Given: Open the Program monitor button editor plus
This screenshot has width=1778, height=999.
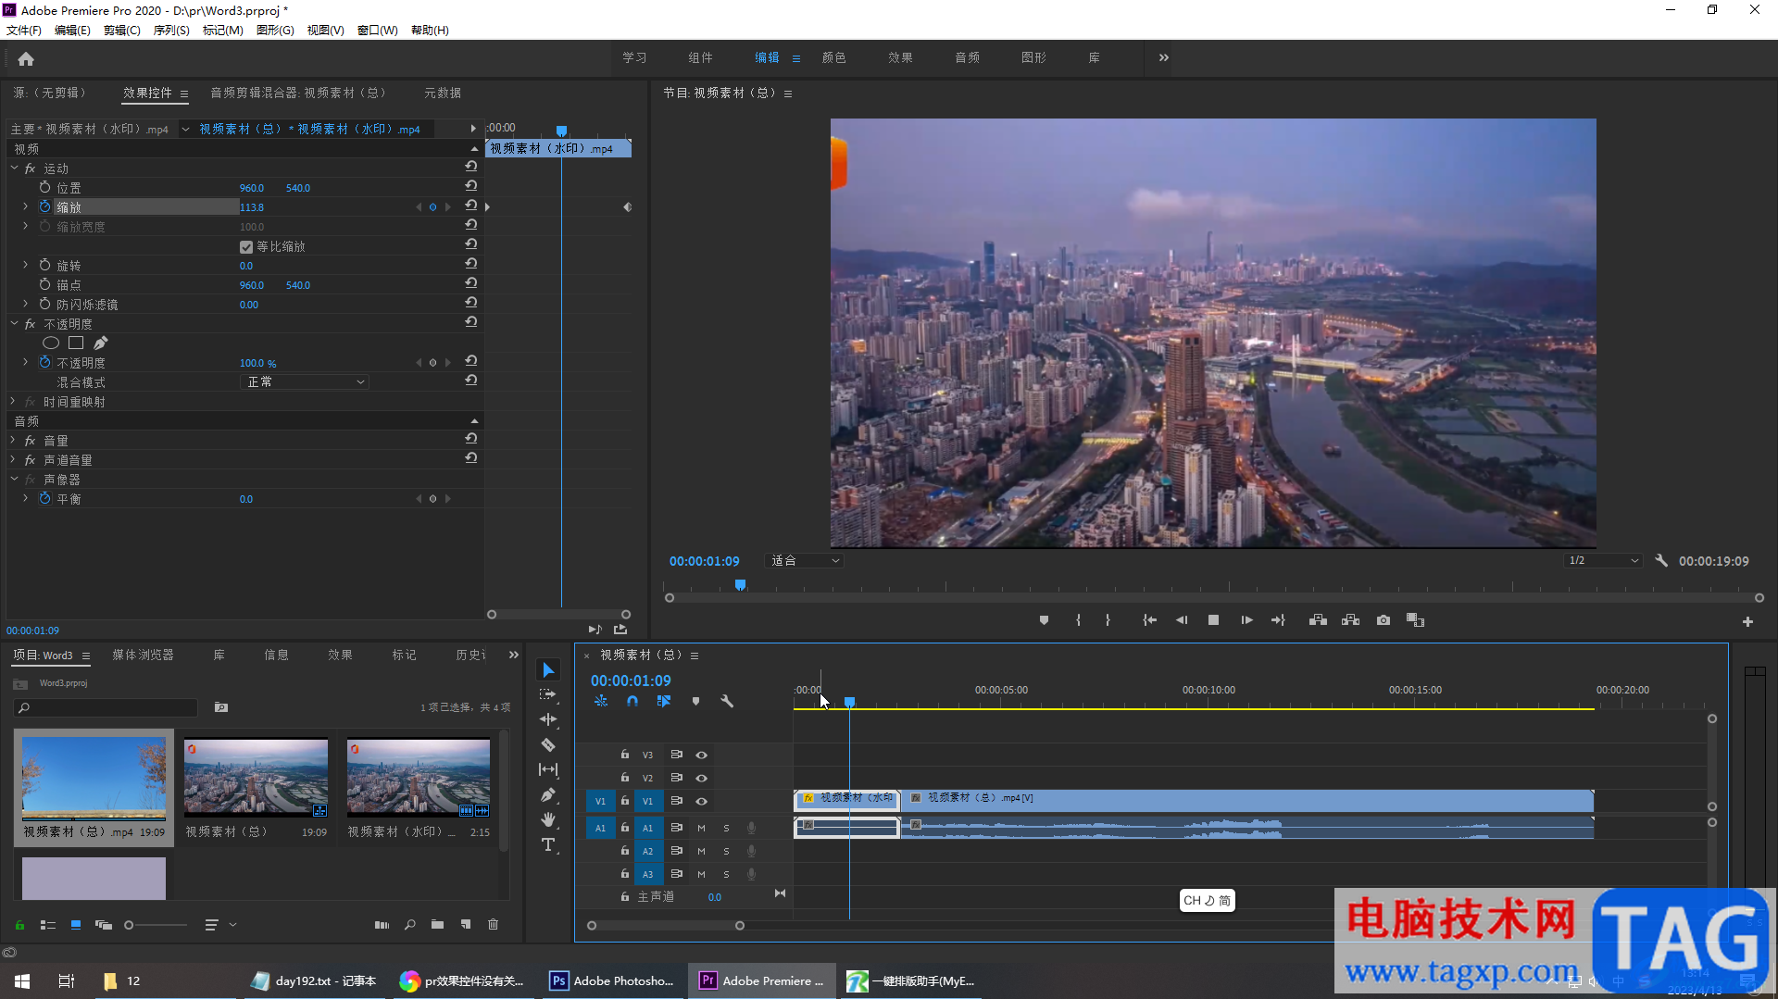Looking at the screenshot, I should pos(1747,622).
